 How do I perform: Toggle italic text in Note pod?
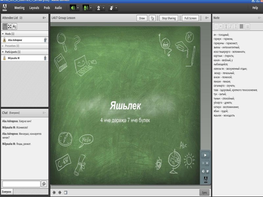point(231,27)
